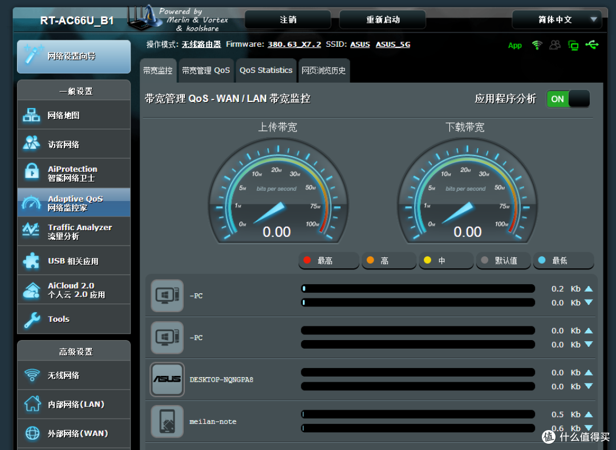Click the Wireless (无线网络) wifi icon
This screenshot has height=450, width=616.
(x=32, y=375)
